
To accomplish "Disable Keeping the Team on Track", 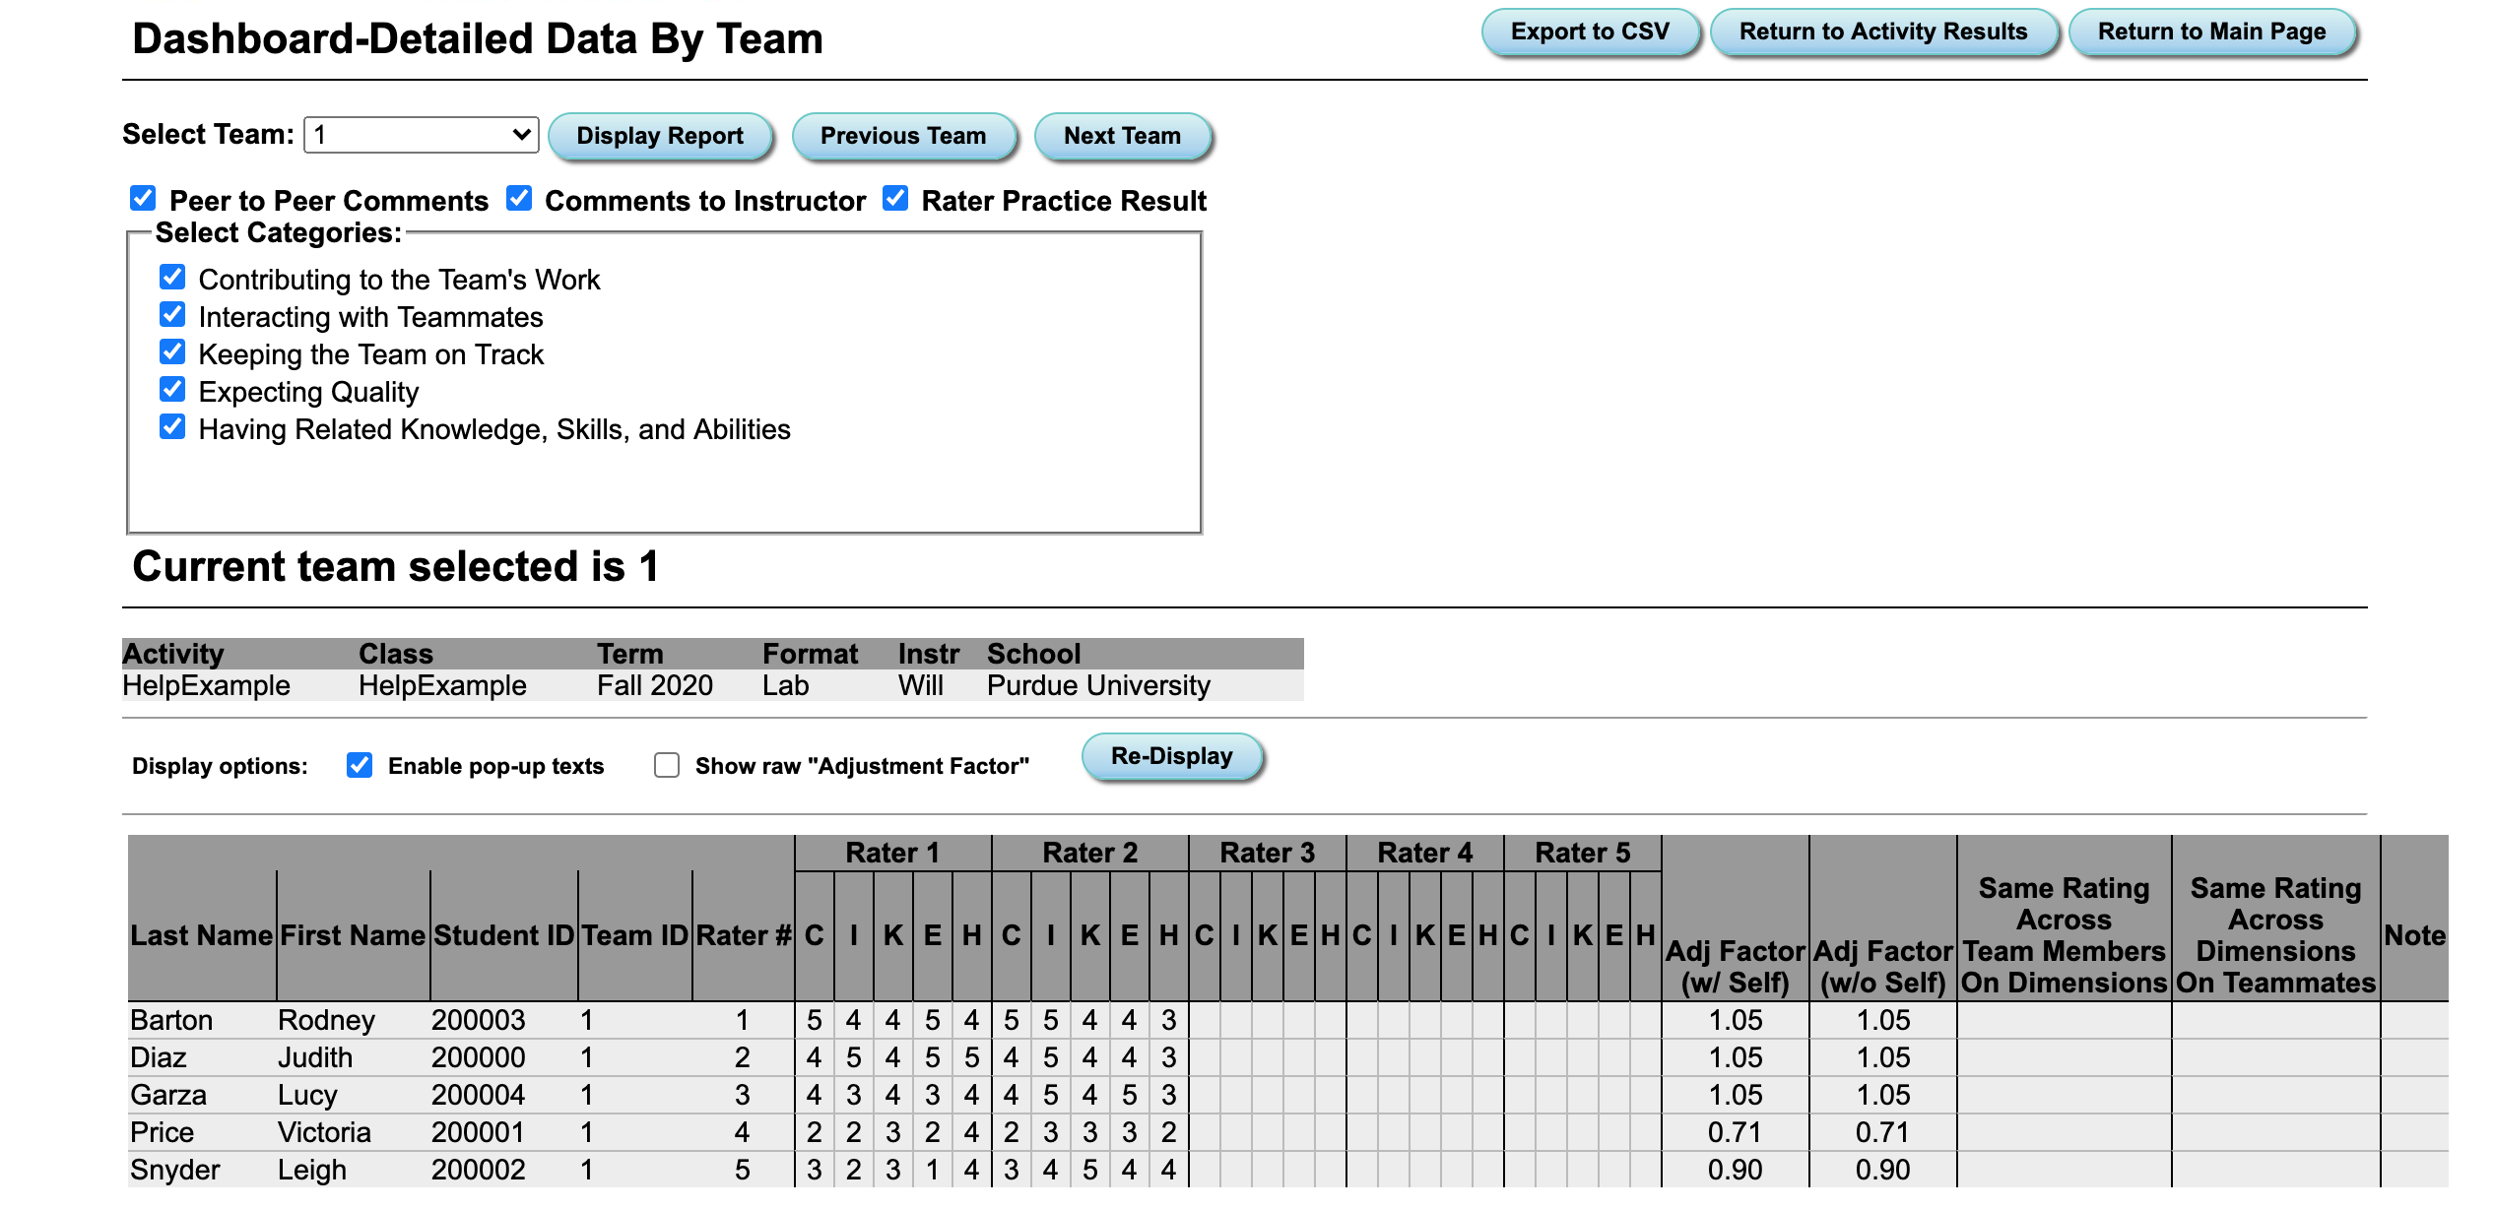I will tap(172, 351).
